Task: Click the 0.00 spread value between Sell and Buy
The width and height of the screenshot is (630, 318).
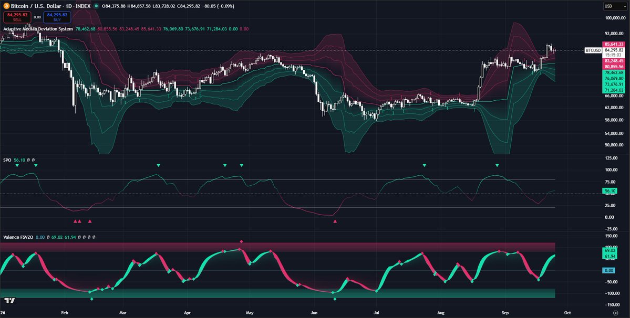Action: click(37, 17)
